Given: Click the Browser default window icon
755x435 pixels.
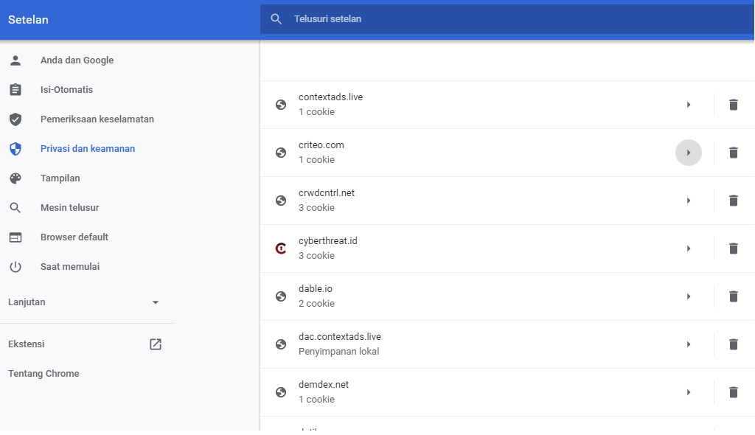Looking at the screenshot, I should click(15, 237).
